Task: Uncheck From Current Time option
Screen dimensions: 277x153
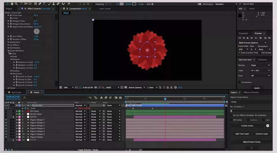Action: coord(239,53)
